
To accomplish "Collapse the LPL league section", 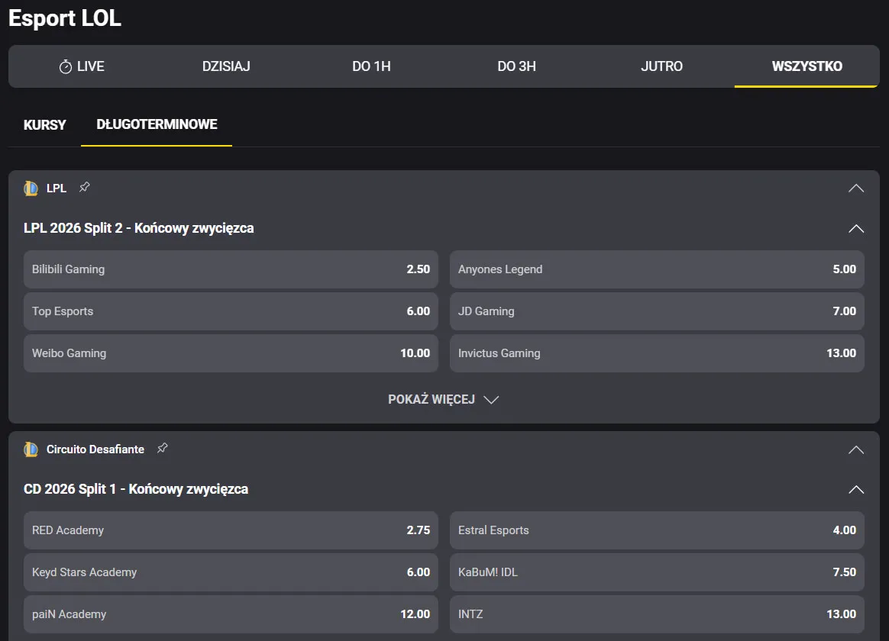I will click(x=855, y=188).
